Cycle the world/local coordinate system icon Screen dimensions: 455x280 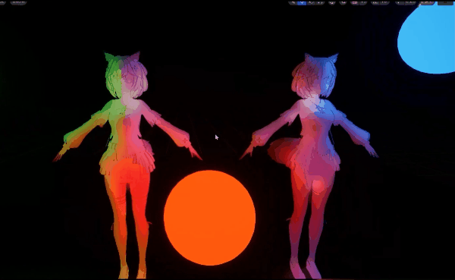pyautogui.click(x=332, y=2)
